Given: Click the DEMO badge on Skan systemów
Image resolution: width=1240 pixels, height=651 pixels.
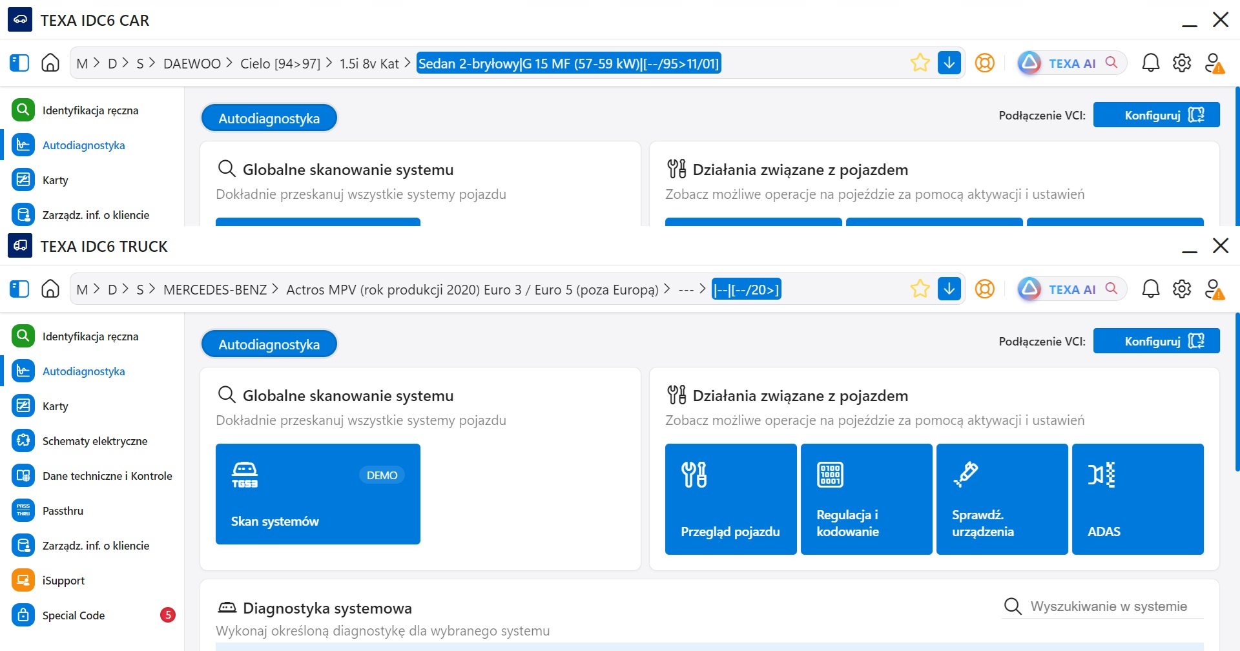Looking at the screenshot, I should click(x=382, y=475).
